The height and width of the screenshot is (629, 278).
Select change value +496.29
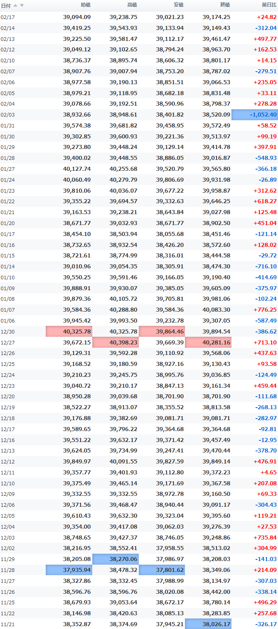point(265,602)
